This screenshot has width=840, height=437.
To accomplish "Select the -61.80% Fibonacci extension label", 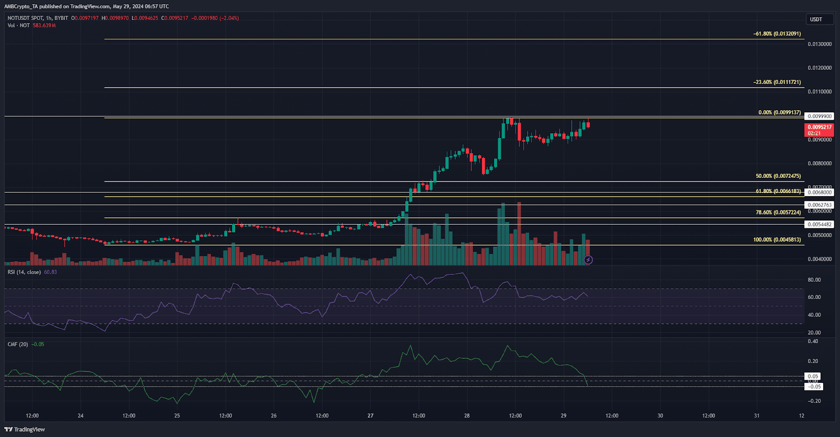I will tap(777, 34).
